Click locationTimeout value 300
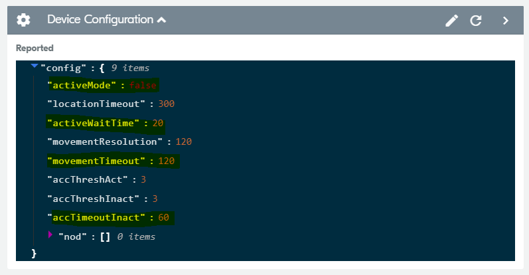This screenshot has width=529, height=275. (x=167, y=104)
